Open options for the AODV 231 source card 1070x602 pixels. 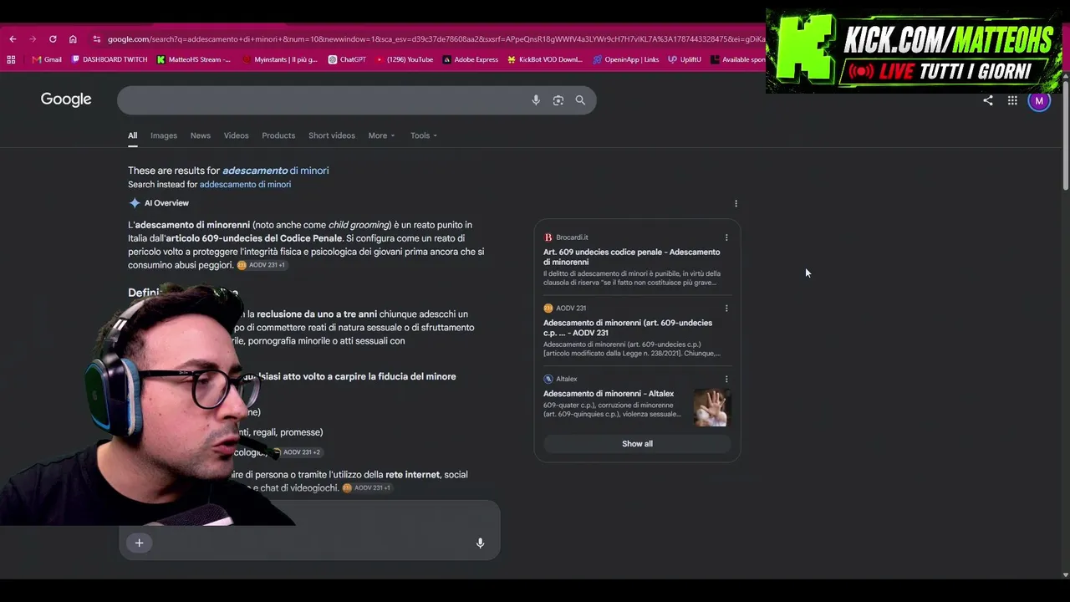[726, 308]
